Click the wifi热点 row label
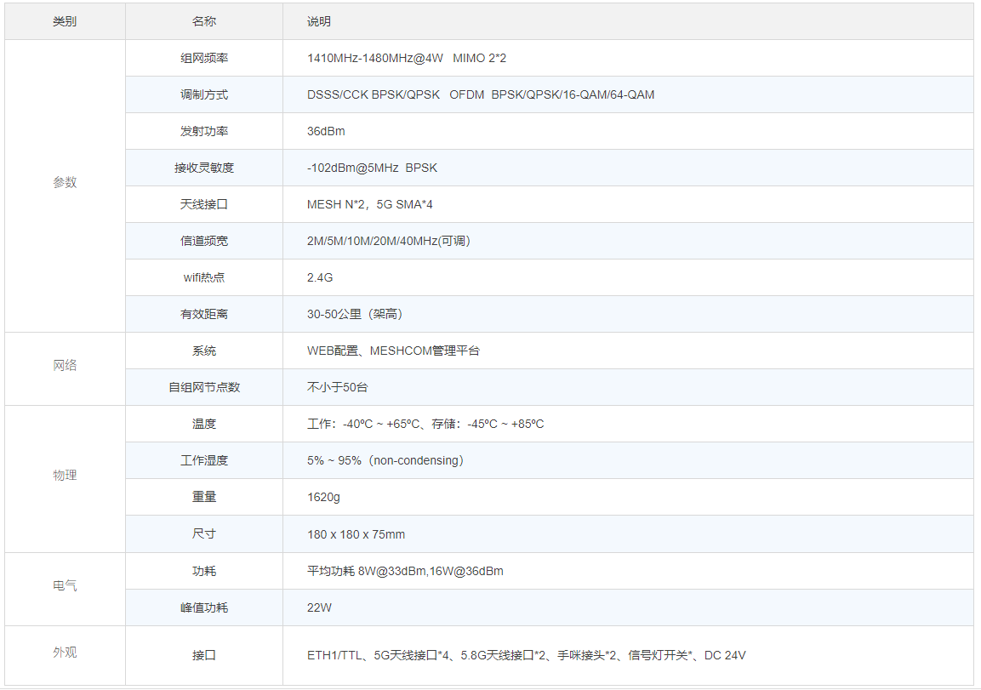The height and width of the screenshot is (690, 981). [x=204, y=278]
